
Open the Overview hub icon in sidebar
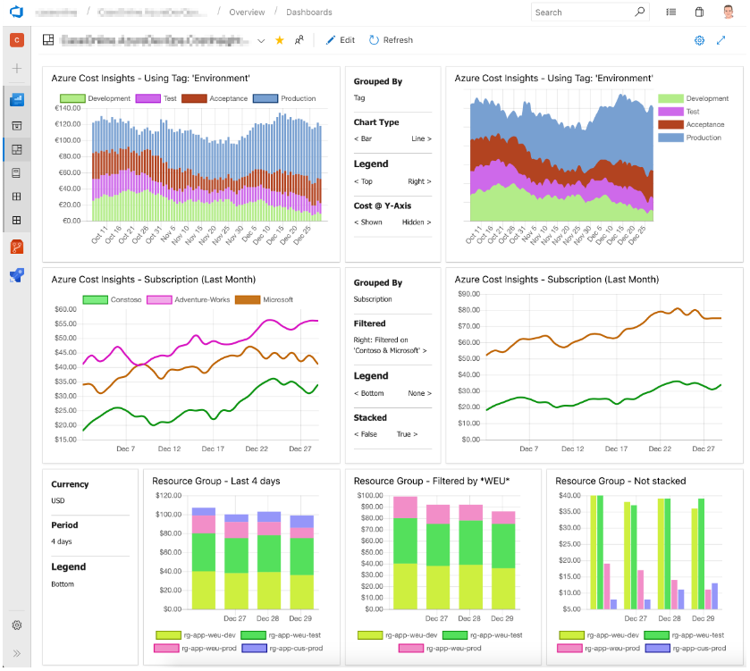[17, 99]
